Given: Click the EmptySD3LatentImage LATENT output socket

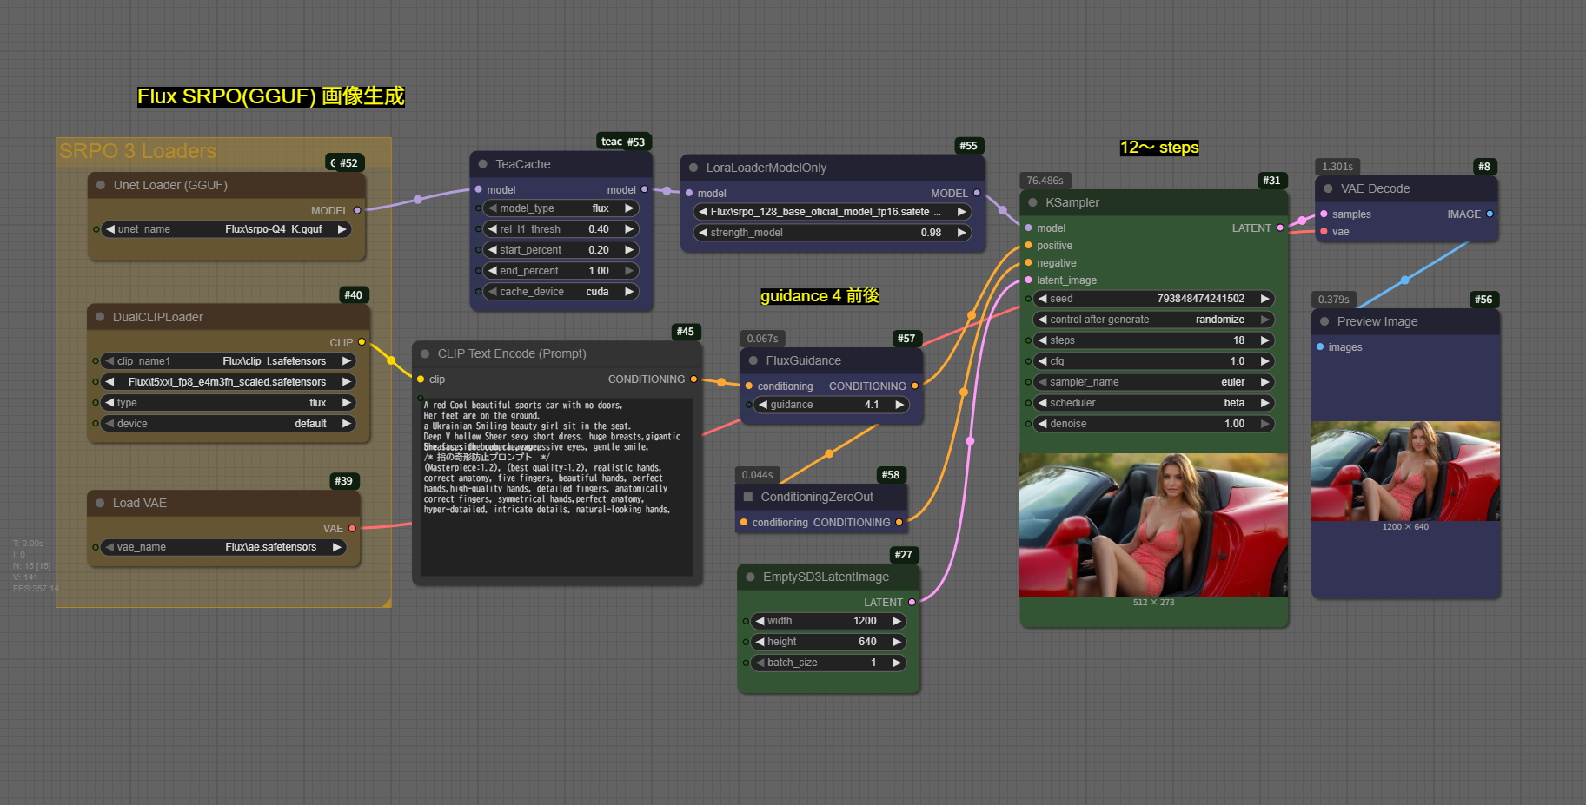Looking at the screenshot, I should (912, 602).
